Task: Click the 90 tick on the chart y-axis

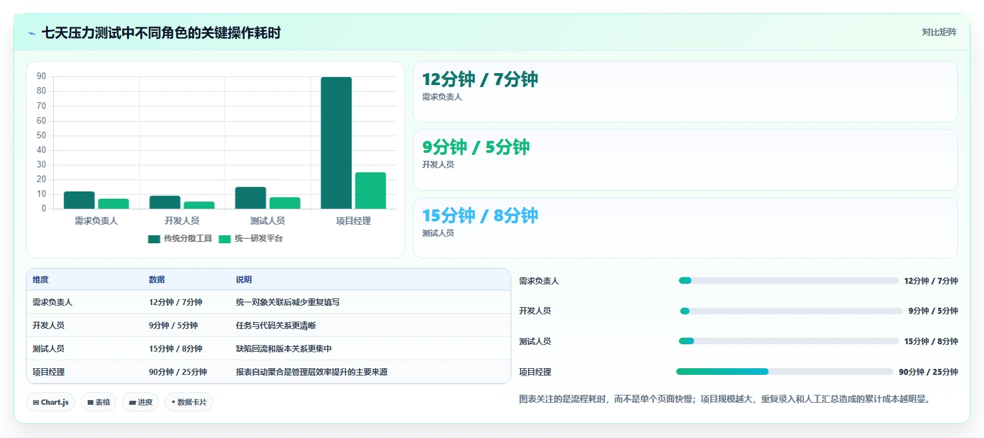Action: (x=41, y=76)
